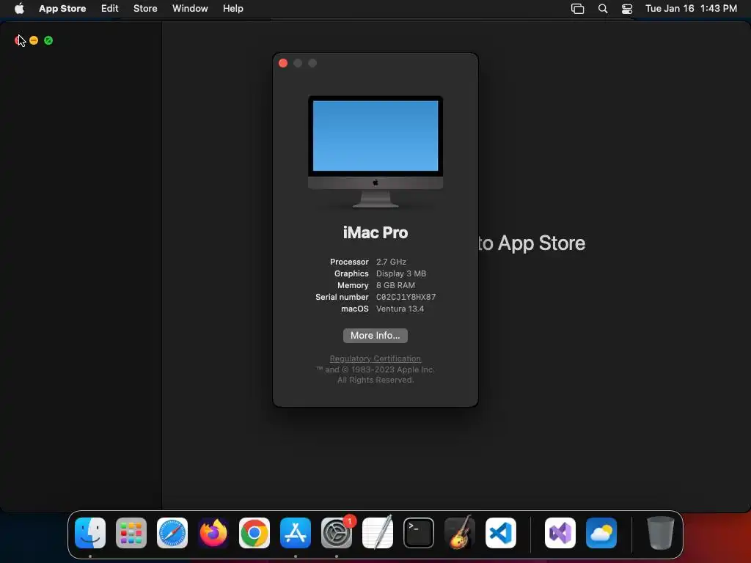The width and height of the screenshot is (751, 563).
Task: Select the serial number C02CJ1Y8HX87
Action: tap(406, 297)
